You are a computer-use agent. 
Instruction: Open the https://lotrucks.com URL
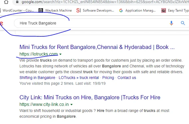[x=39, y=54]
